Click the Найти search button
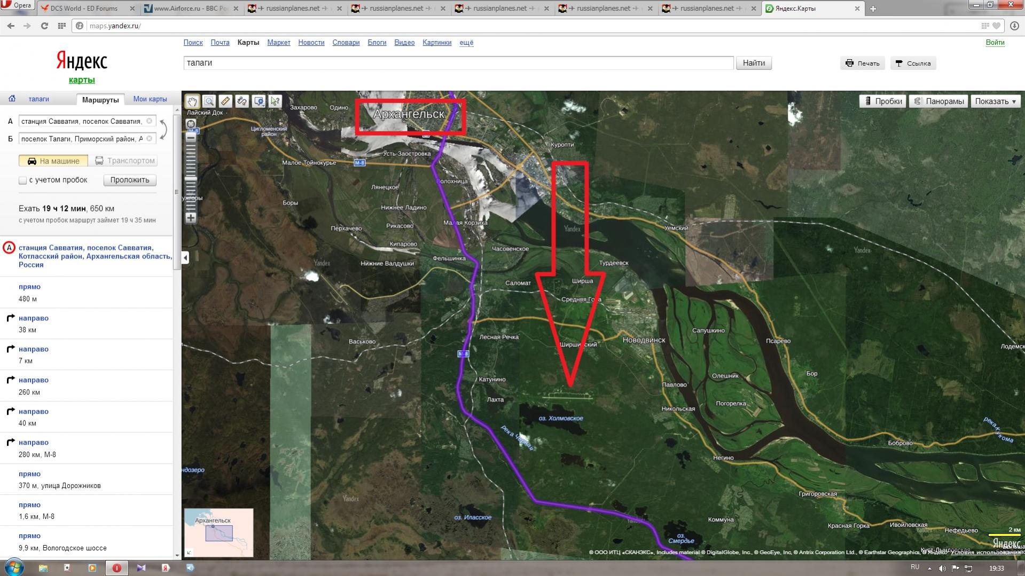Image resolution: width=1025 pixels, height=576 pixels. 753,63
